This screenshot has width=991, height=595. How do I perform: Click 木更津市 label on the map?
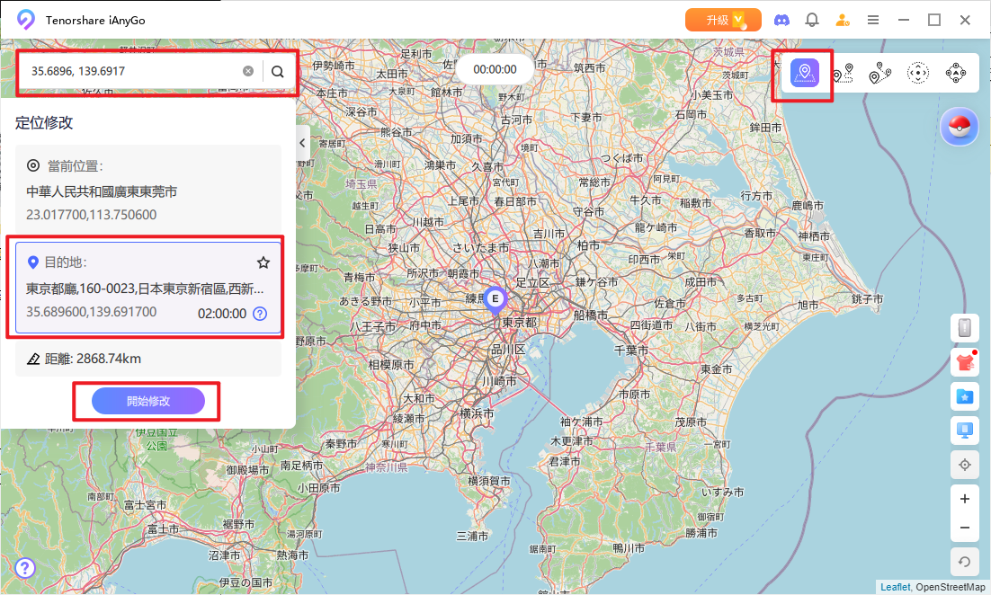pyautogui.click(x=571, y=441)
